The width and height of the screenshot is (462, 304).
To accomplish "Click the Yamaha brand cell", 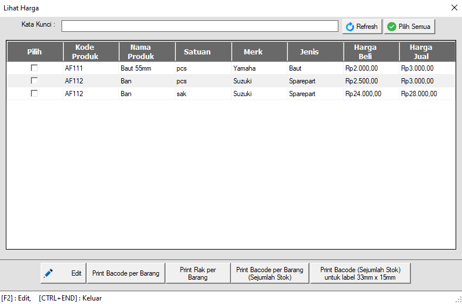I will (x=259, y=68).
